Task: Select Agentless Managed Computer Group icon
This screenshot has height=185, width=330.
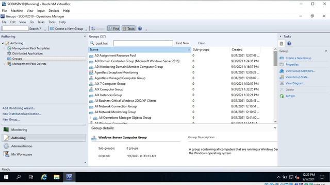Action: [91, 78]
